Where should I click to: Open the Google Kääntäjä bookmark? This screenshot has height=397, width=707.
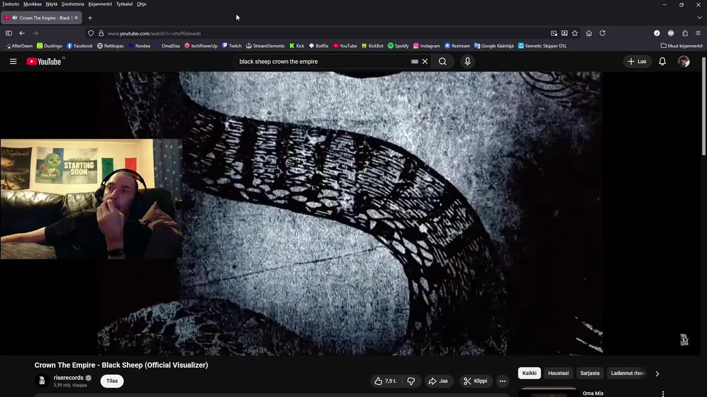(x=494, y=46)
